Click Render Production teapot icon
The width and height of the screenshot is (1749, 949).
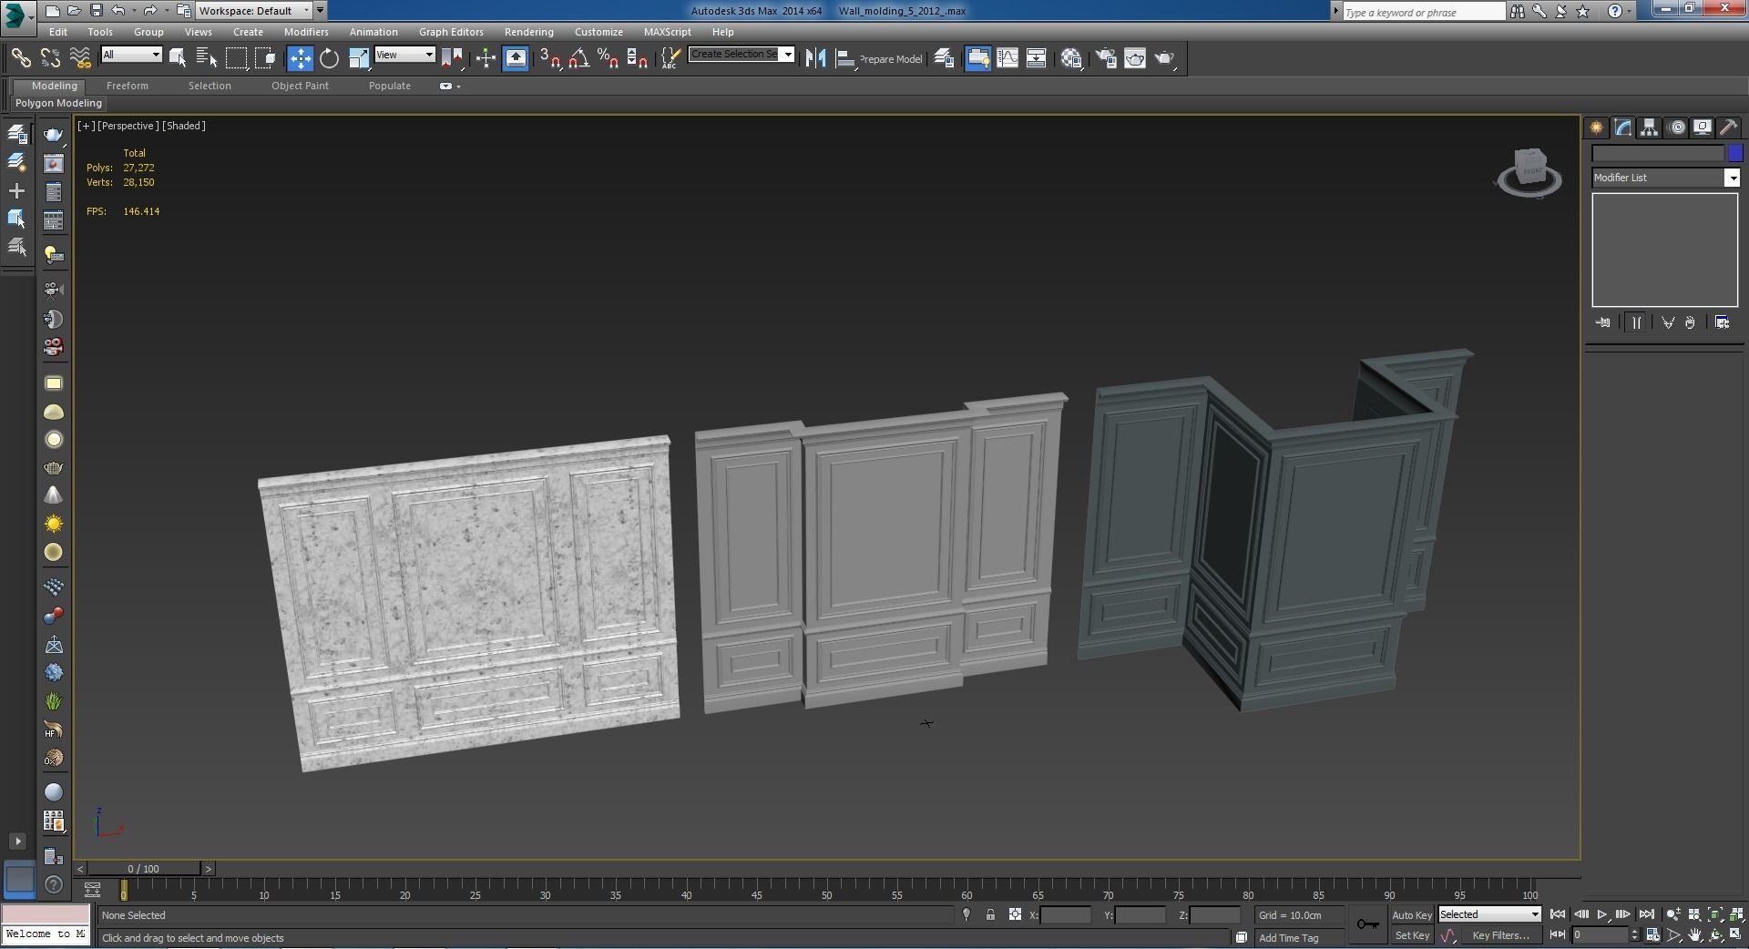(1164, 58)
